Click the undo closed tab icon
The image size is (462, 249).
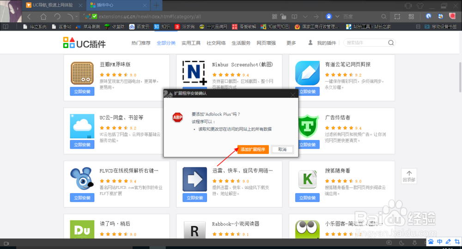(x=70, y=17)
